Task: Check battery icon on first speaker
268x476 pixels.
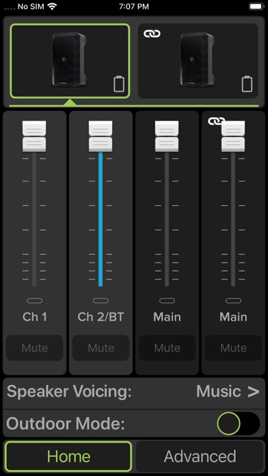Action: click(119, 84)
